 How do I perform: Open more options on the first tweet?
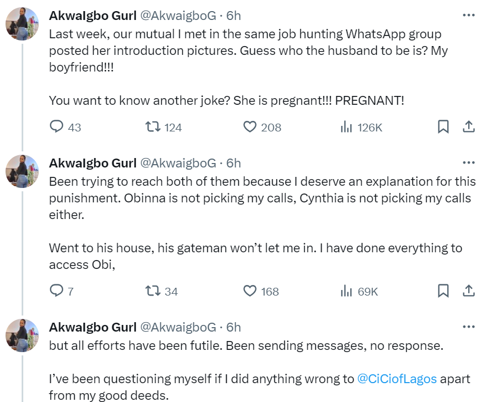[x=468, y=15]
